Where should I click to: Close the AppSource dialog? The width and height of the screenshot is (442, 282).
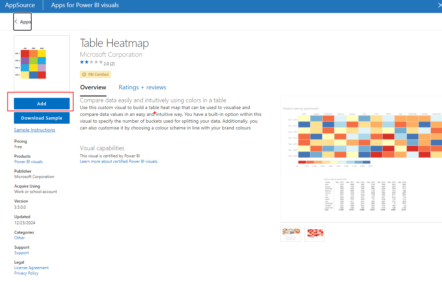tap(438, 5)
